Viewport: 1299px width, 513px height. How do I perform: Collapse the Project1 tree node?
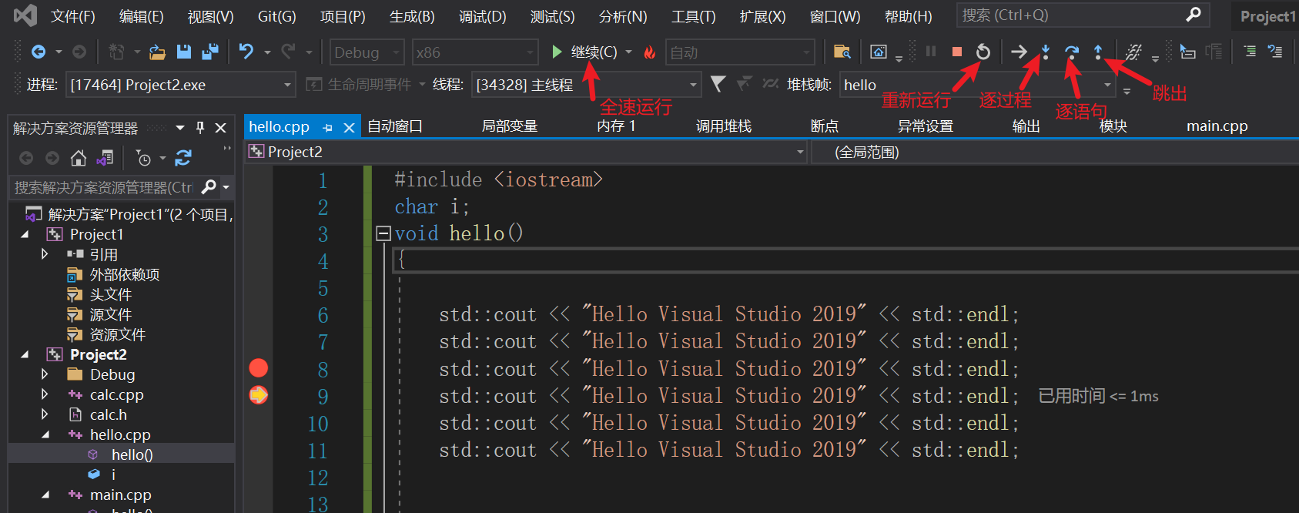[25, 234]
